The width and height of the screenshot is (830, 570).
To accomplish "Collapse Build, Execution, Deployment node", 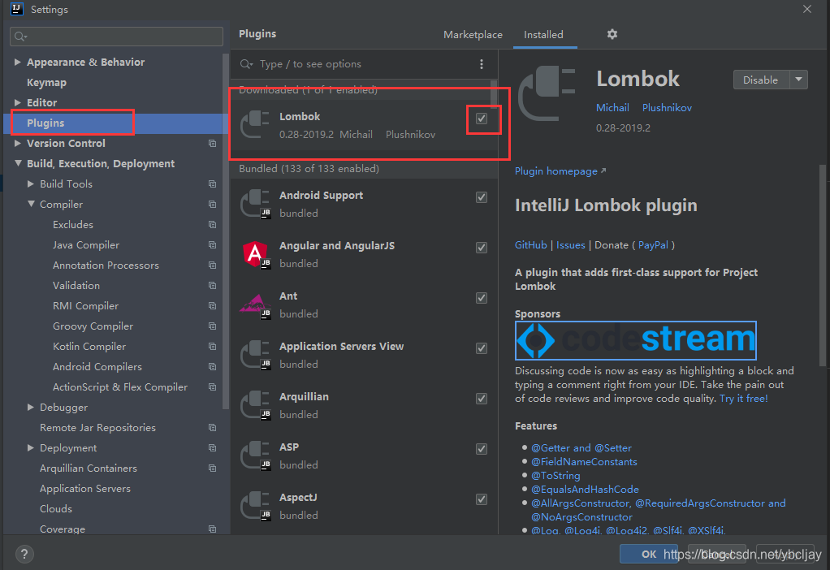I will pyautogui.click(x=18, y=163).
